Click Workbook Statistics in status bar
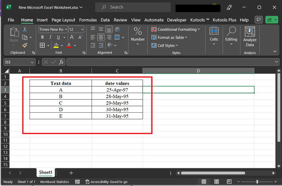Image resolution: width=282 pixels, height=186 pixels. click(x=54, y=182)
